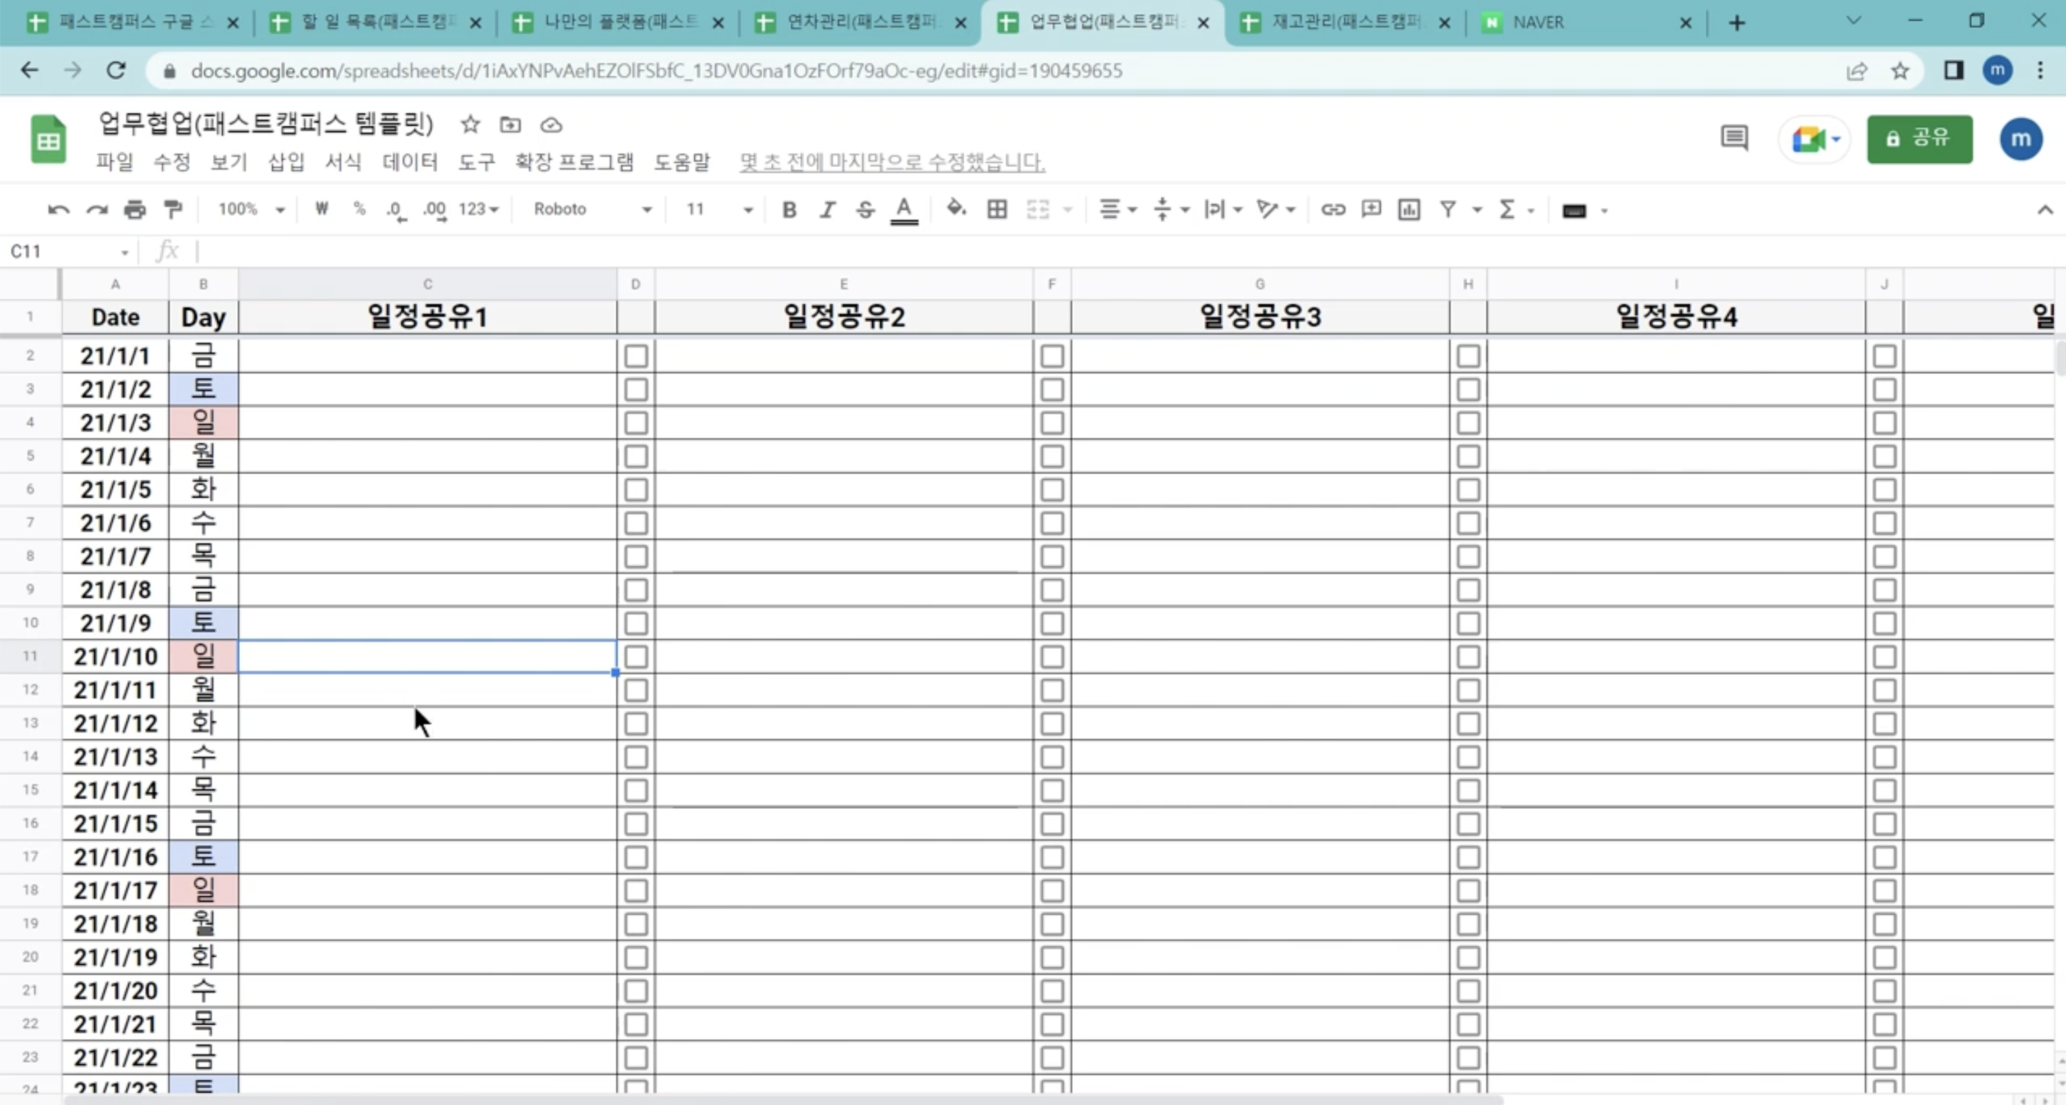2066x1105 pixels.
Task: Check the box beside 21/1/1 in column D
Action: coord(636,356)
